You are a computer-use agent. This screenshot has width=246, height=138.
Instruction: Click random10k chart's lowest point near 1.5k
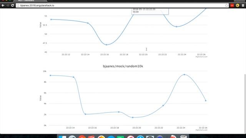pos(133,118)
